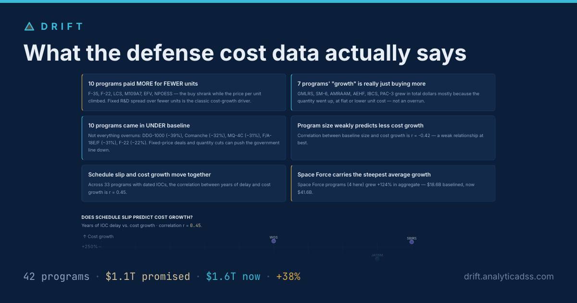577x303 pixels.
Task: Click the '$1.1T promised' footer stat
Action: coord(148,277)
